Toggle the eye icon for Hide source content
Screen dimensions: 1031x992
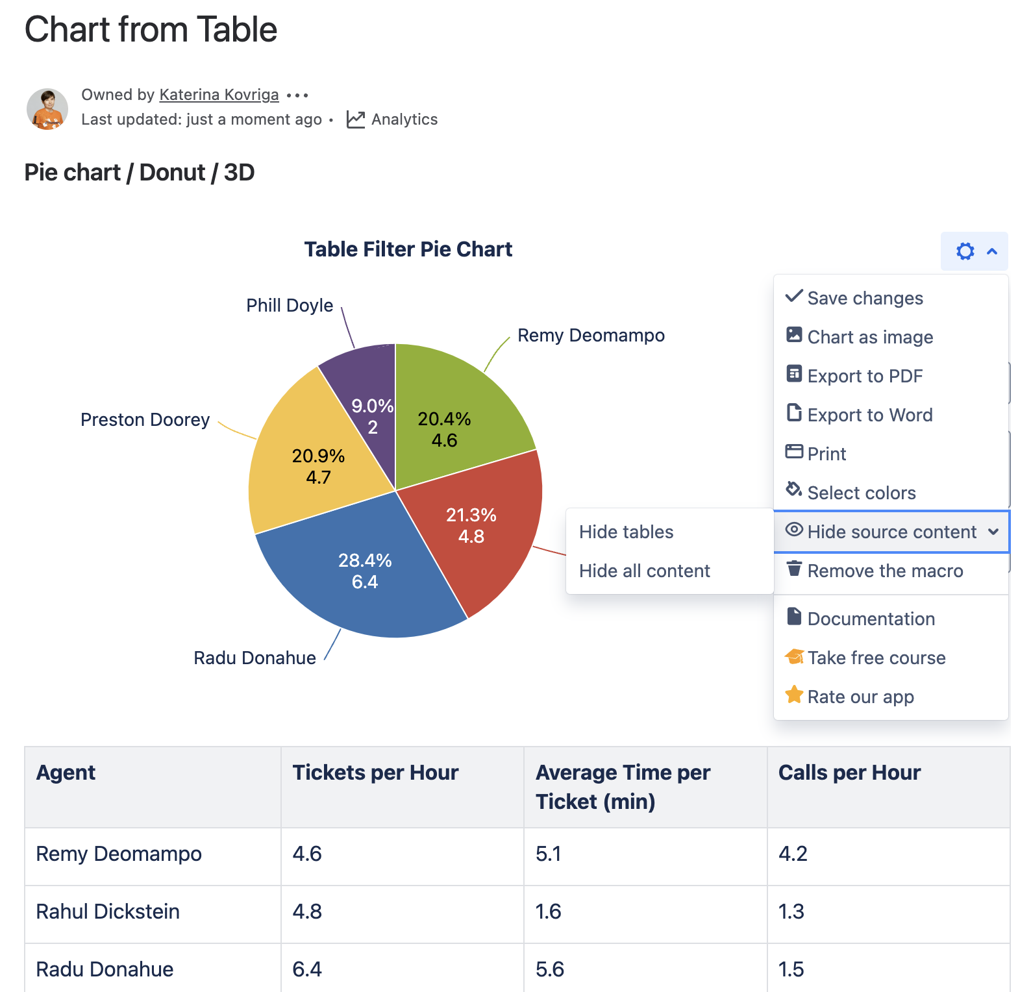(x=794, y=530)
